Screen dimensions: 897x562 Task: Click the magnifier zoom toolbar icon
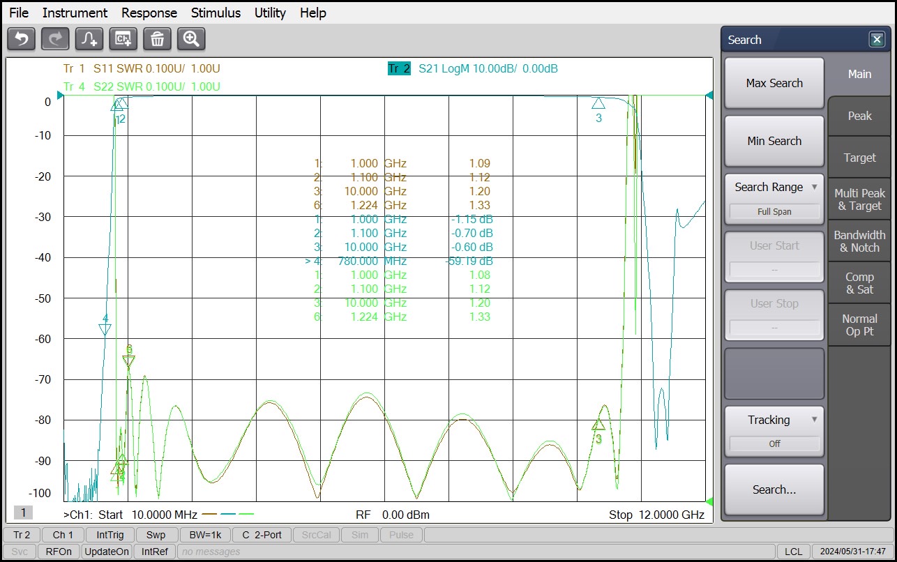tap(191, 40)
